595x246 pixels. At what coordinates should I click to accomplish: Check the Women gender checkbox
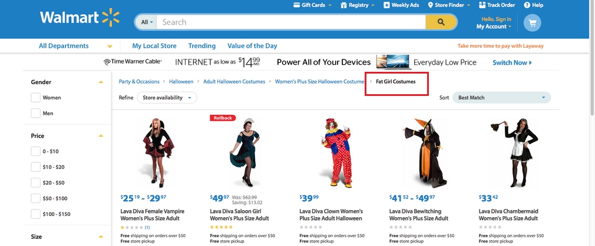click(x=36, y=98)
